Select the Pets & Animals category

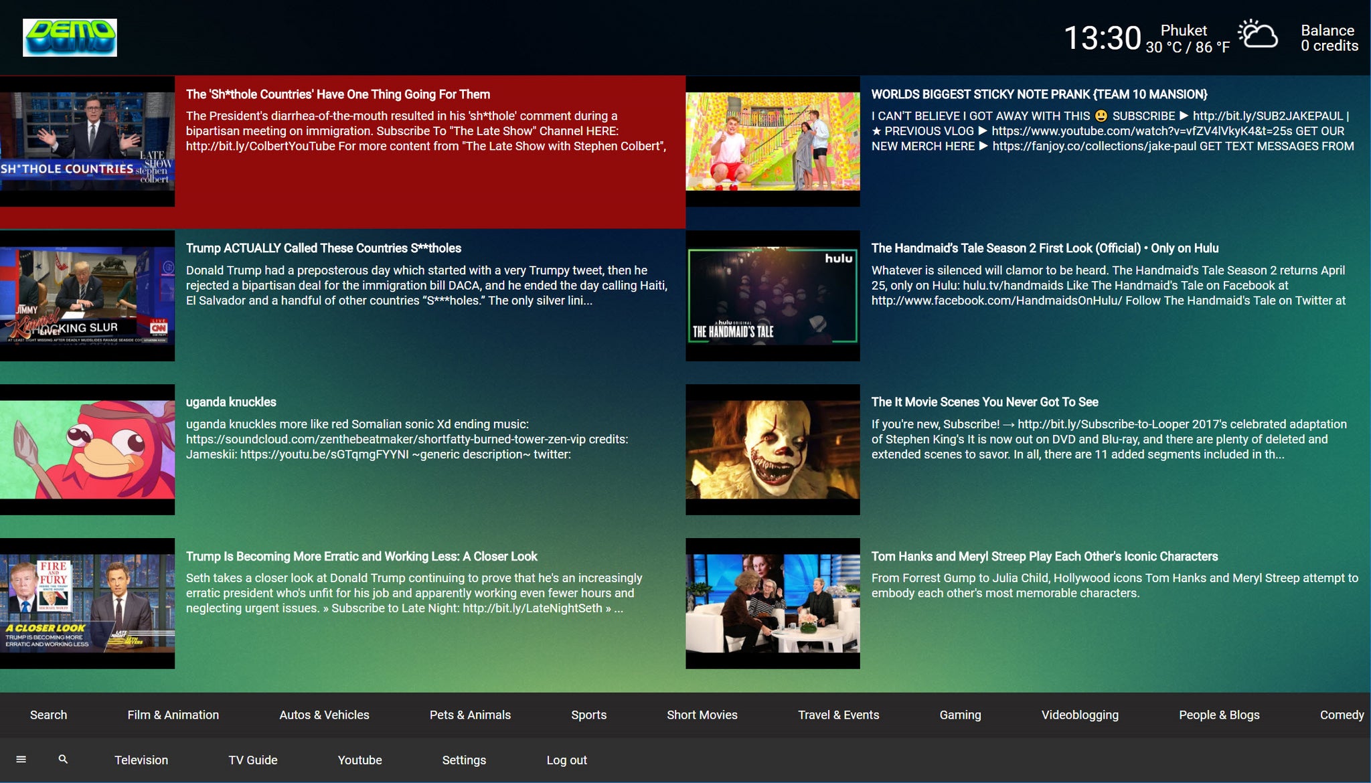(x=470, y=715)
